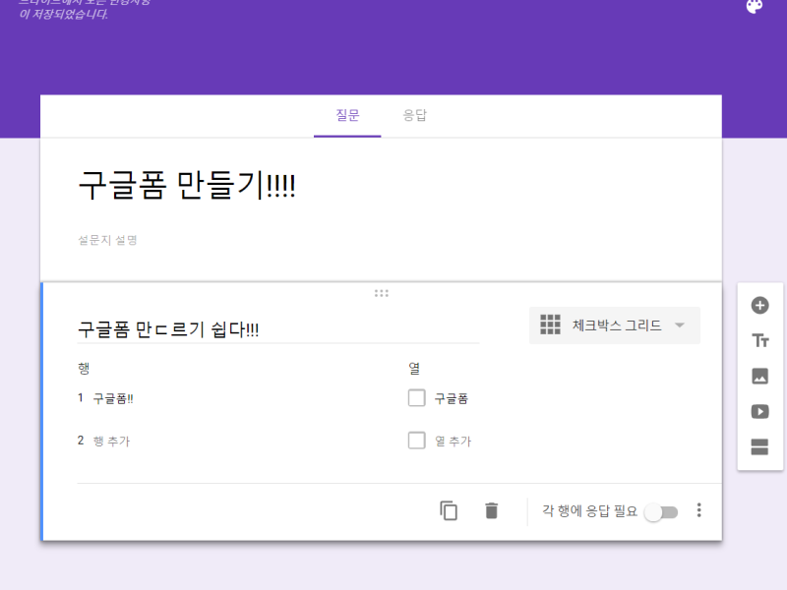787x590 pixels.
Task: Click the 열 heading text
Action: click(414, 368)
